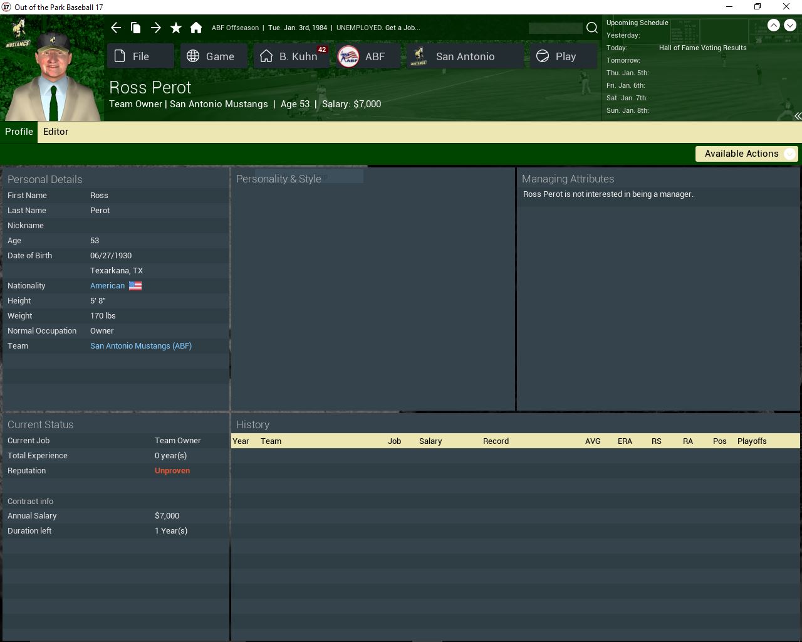This screenshot has height=642, width=802.
Task: Click the house icon beside B. Kuhn
Action: (x=266, y=56)
